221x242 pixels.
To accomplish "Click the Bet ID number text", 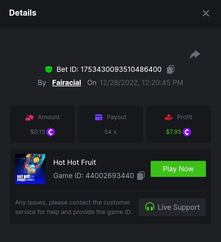I will 121,69.
